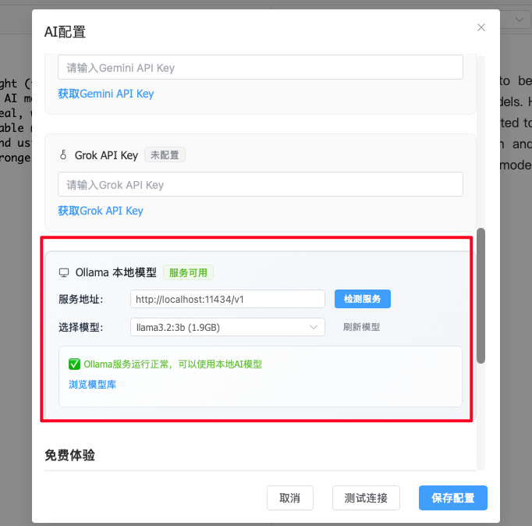Click the 服务地址 URL input field

(228, 299)
